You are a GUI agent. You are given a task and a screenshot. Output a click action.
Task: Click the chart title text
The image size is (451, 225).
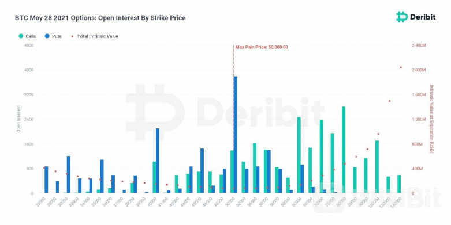[x=100, y=18]
